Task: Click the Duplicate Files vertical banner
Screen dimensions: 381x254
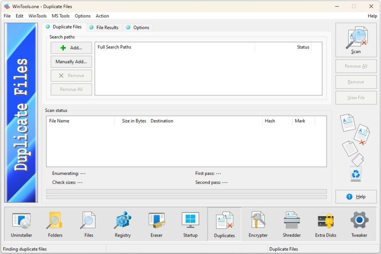Action: point(21,113)
